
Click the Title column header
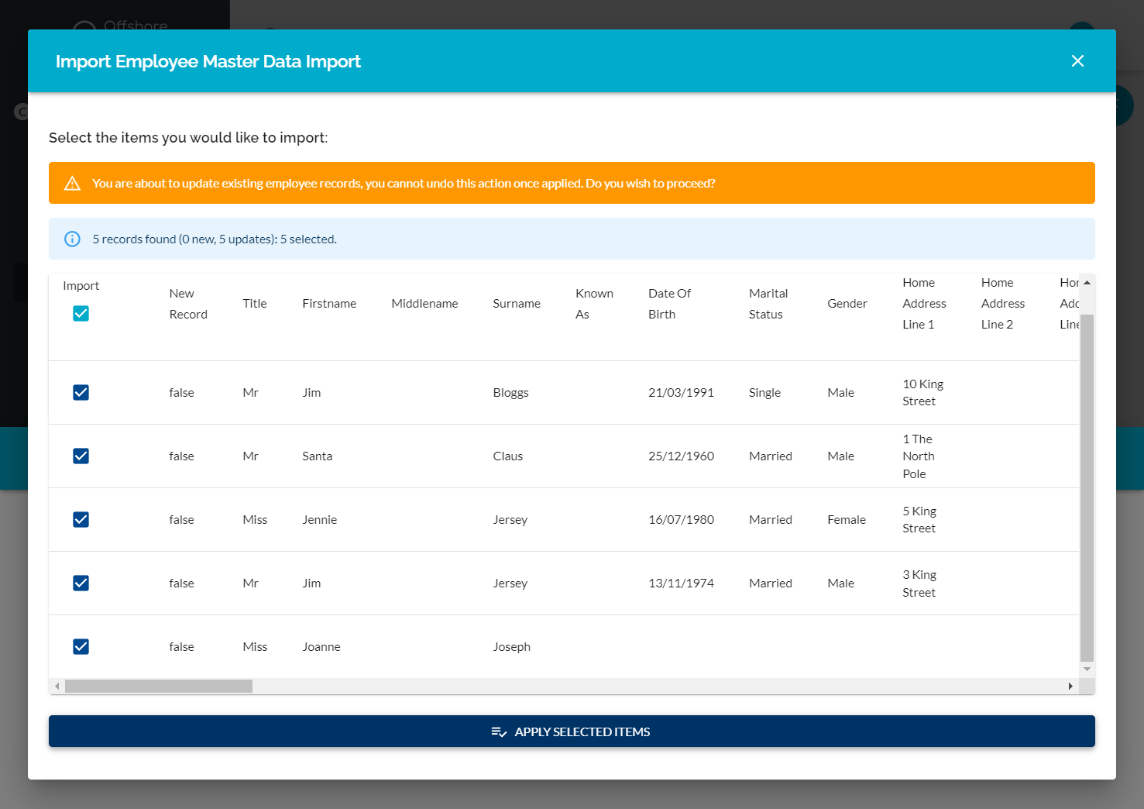(x=255, y=304)
